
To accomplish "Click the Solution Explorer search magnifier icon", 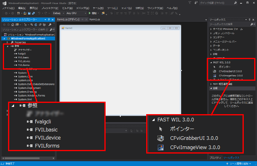I will (51, 30).
